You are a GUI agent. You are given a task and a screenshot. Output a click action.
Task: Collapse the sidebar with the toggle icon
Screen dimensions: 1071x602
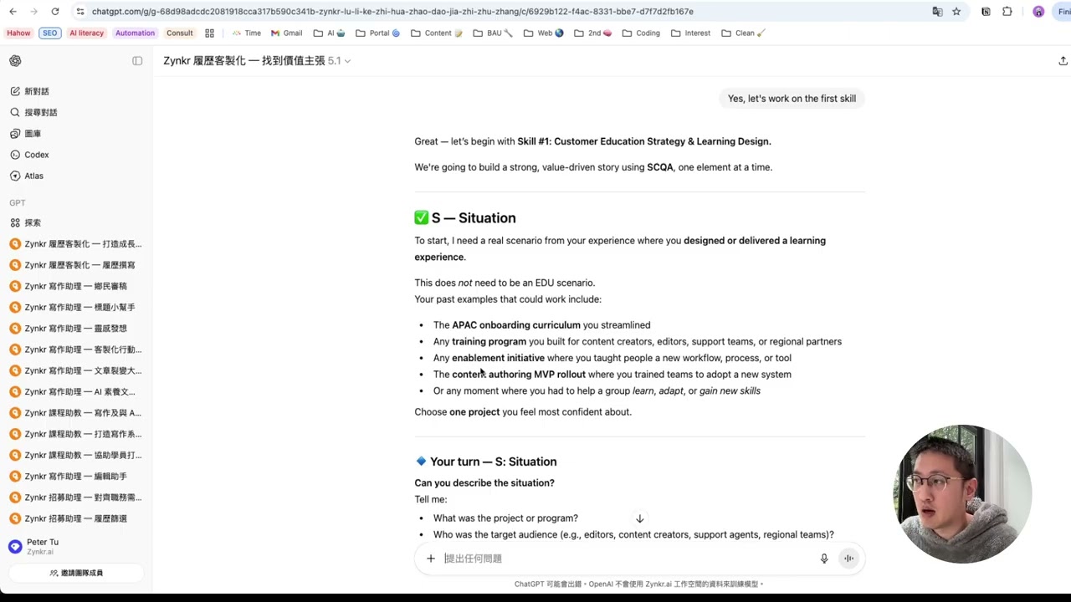tap(137, 61)
